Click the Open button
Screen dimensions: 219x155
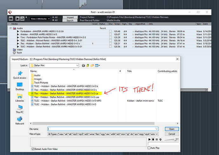pyautogui.click(x=172, y=129)
